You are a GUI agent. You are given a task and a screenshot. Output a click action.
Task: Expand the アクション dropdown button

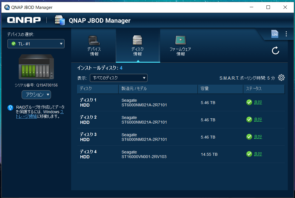[x=36, y=95]
